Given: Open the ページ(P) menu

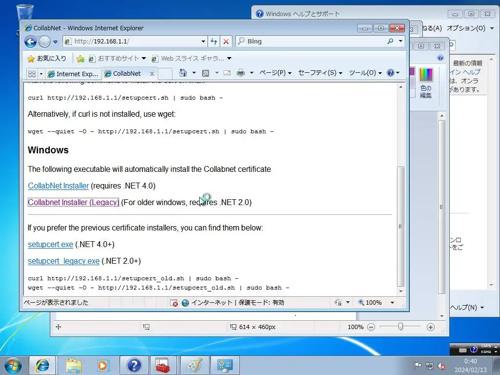Looking at the screenshot, I should coord(275,73).
